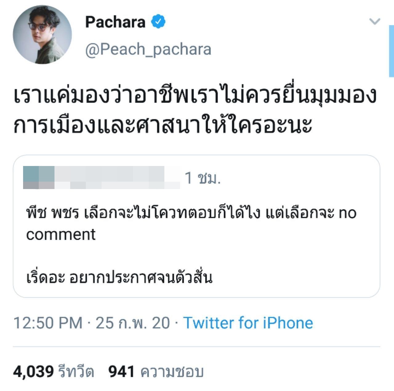The image size is (394, 391).
Task: Open the quoted tweet card
Action: pos(197,226)
